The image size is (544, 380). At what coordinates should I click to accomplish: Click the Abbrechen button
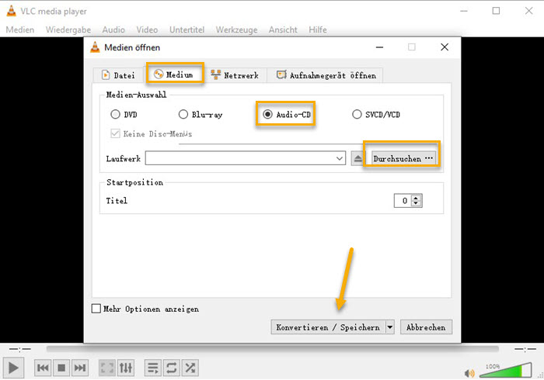click(426, 327)
